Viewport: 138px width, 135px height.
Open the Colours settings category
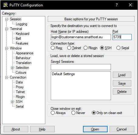pyautogui.click(x=21, y=73)
